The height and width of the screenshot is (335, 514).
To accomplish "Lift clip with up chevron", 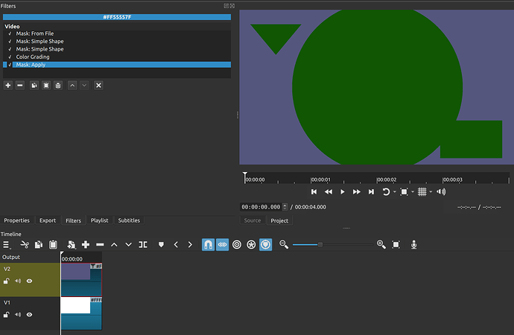I will click(114, 245).
